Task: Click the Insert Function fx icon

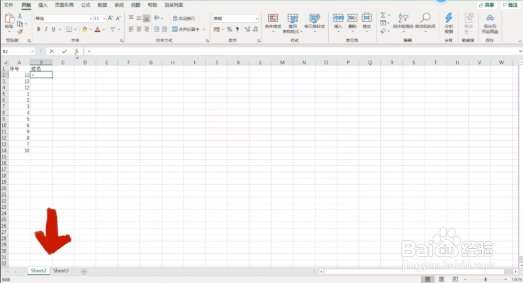Action: [77, 52]
